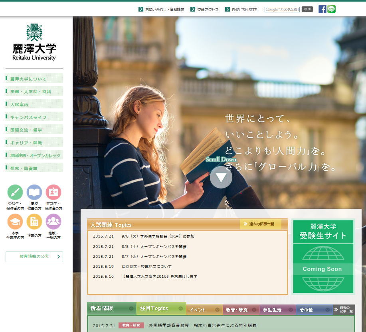Click the Reitaku University logo
366x332 pixels.
click(34, 42)
